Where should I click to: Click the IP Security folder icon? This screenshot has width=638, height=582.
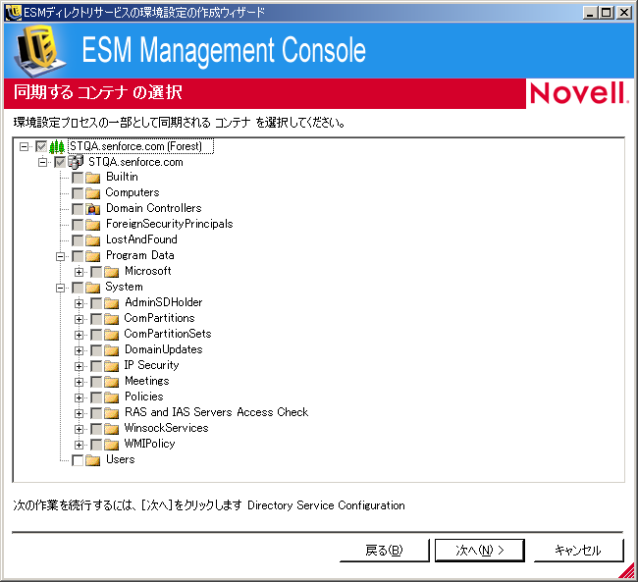click(112, 366)
